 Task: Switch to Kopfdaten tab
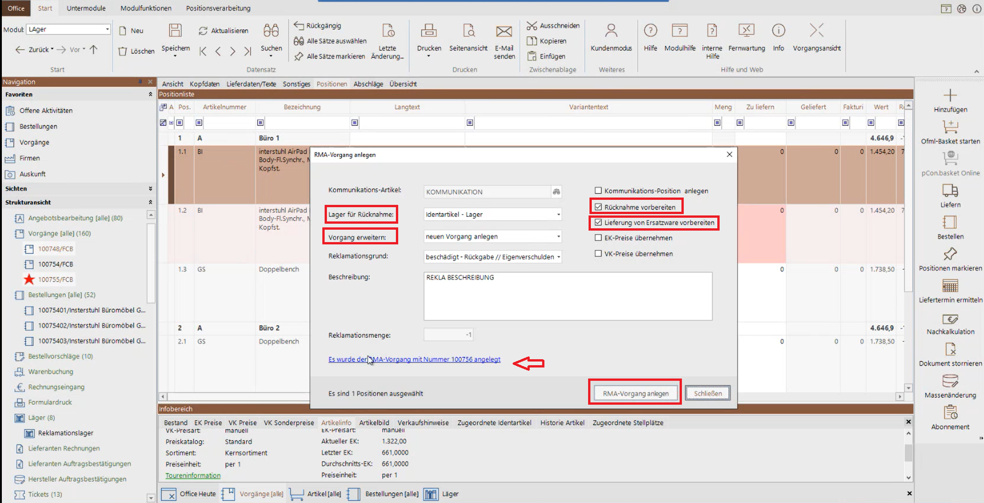205,84
